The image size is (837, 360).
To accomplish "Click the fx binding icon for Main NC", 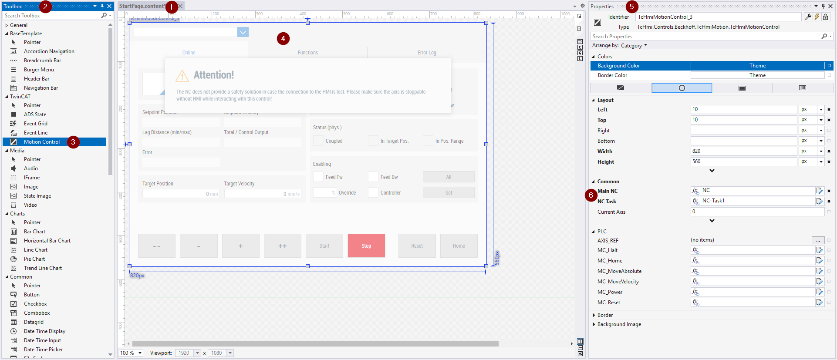I will [x=695, y=191].
